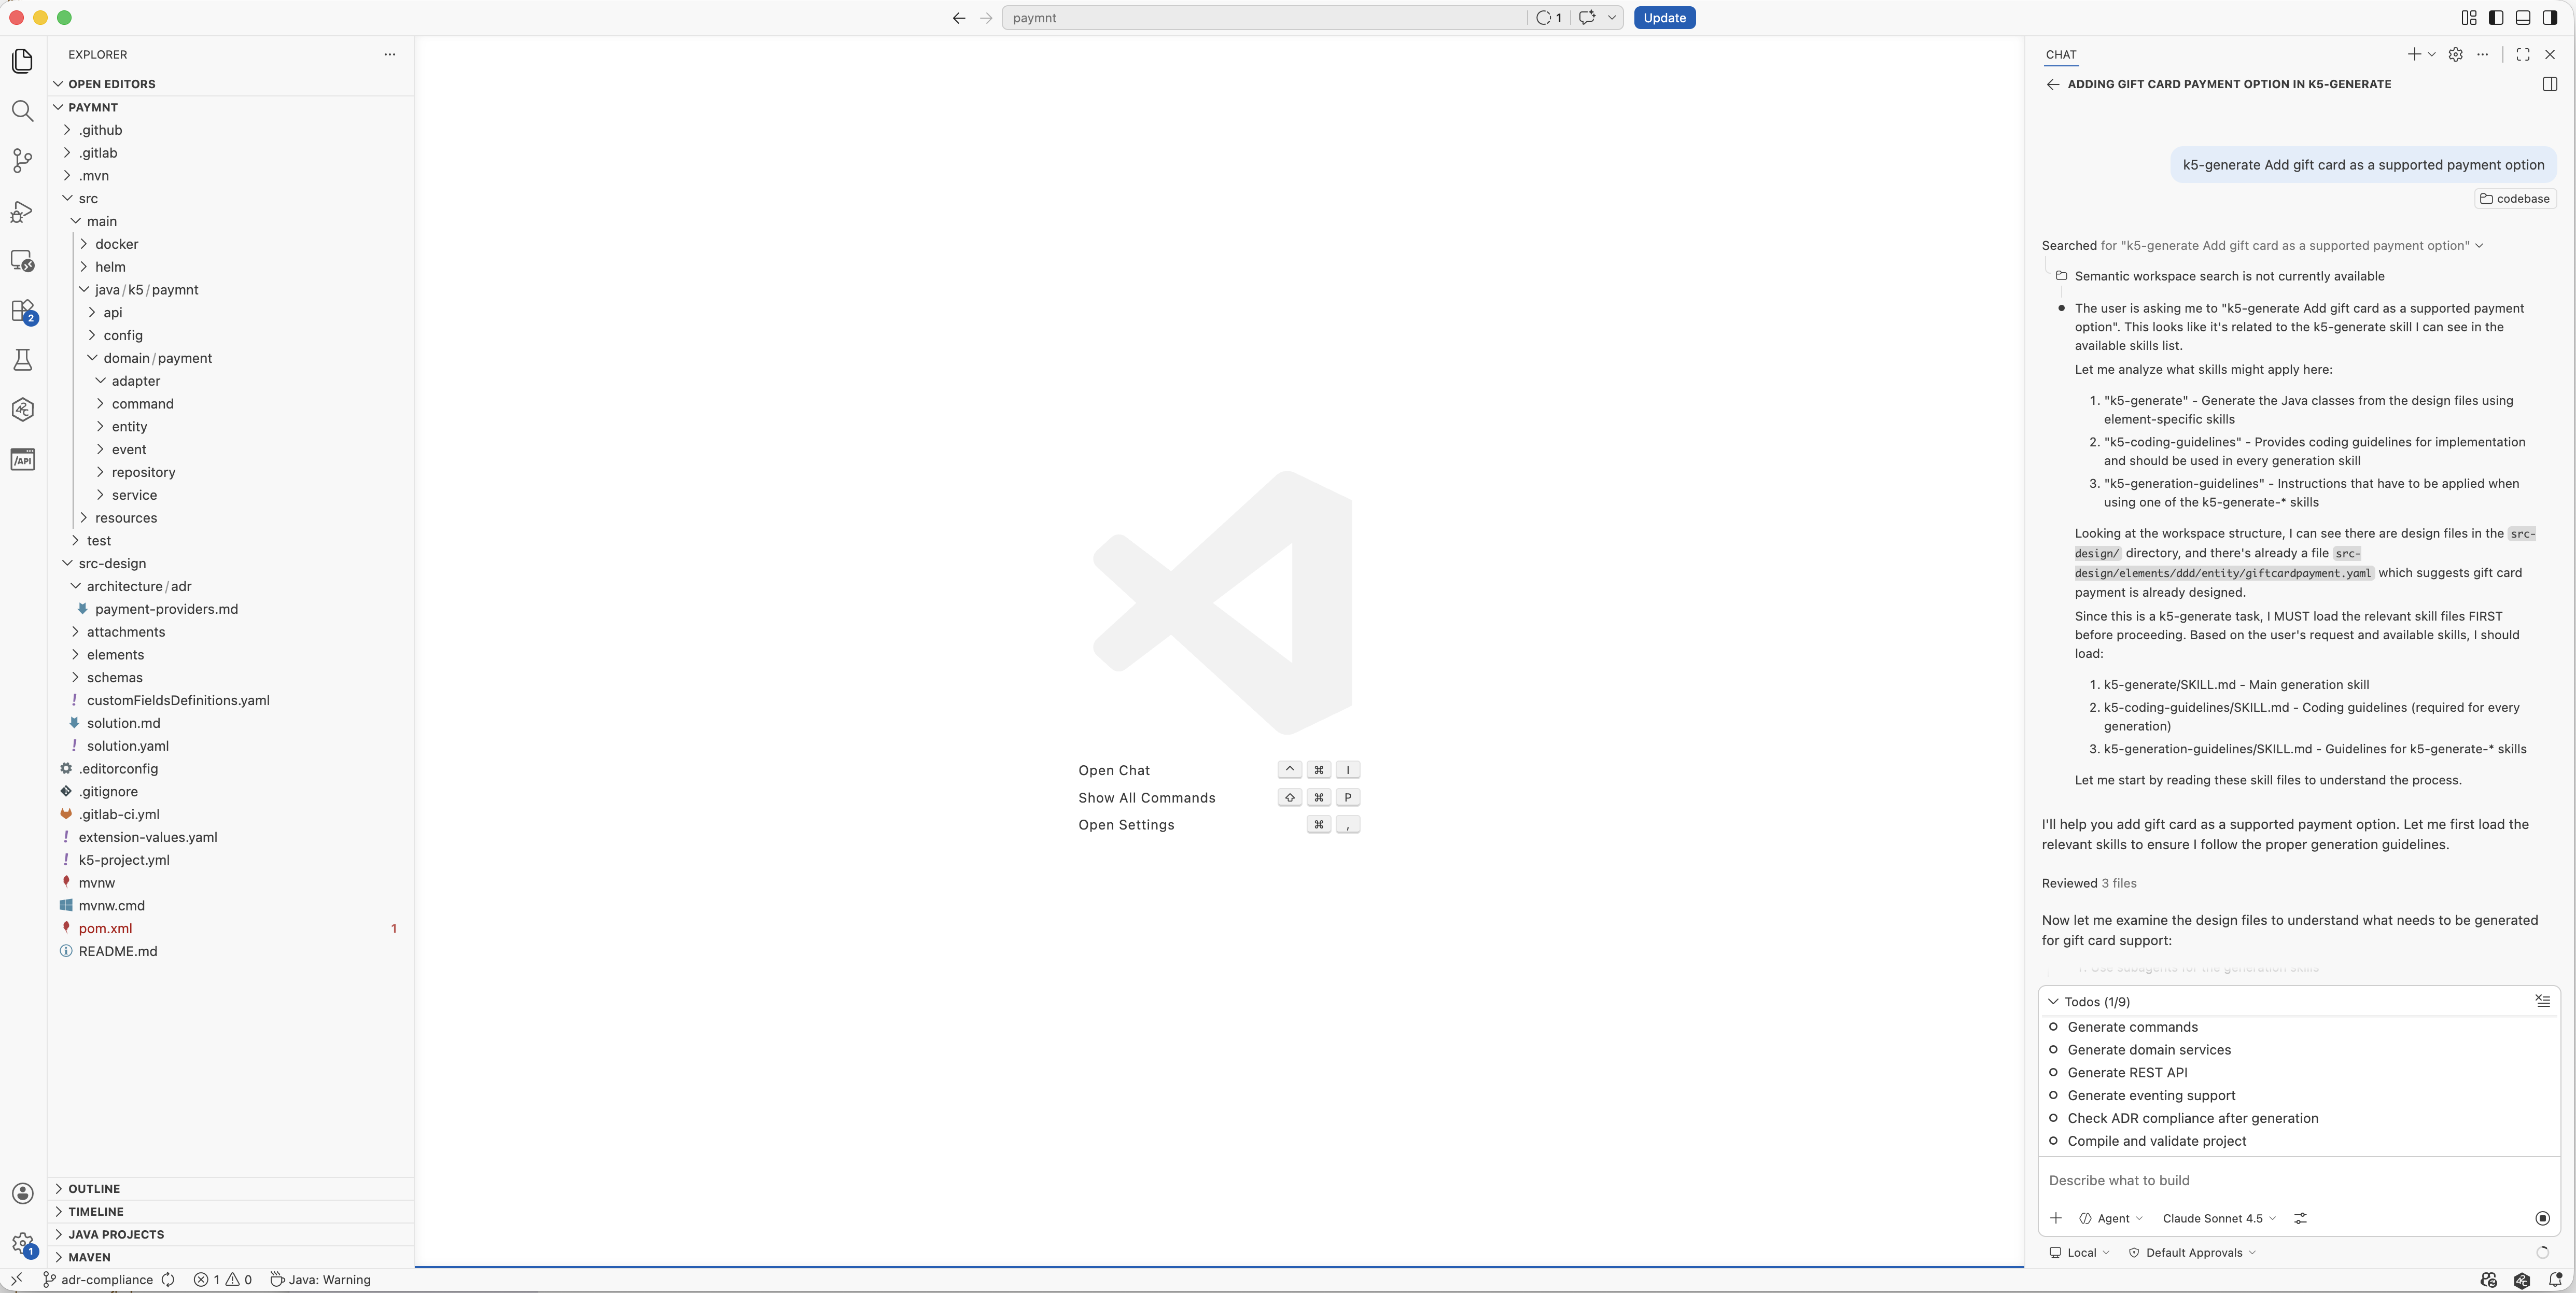The height and width of the screenshot is (1293, 2576).
Task: Maximize the chat panel size
Action: click(x=2523, y=55)
